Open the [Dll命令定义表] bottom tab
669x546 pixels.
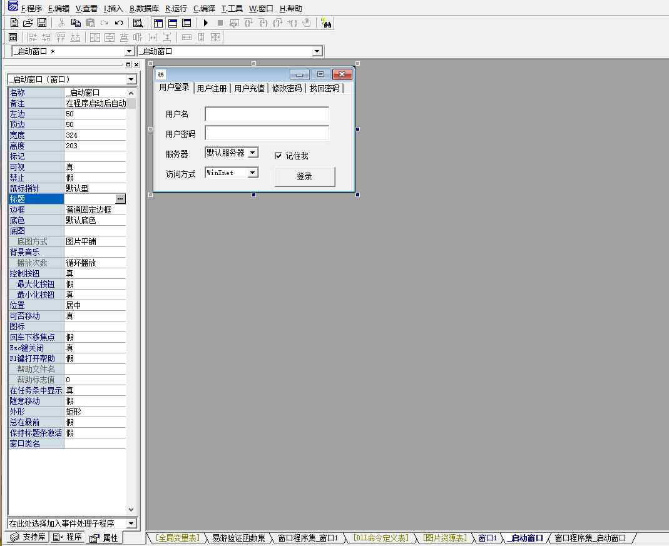(x=380, y=538)
